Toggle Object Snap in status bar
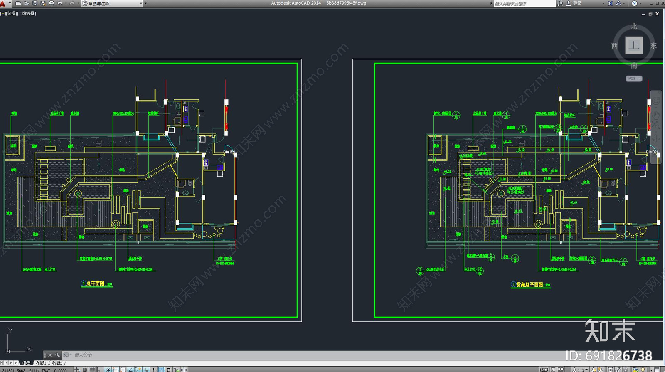This screenshot has width=665, height=372. pyautogui.click(x=115, y=370)
